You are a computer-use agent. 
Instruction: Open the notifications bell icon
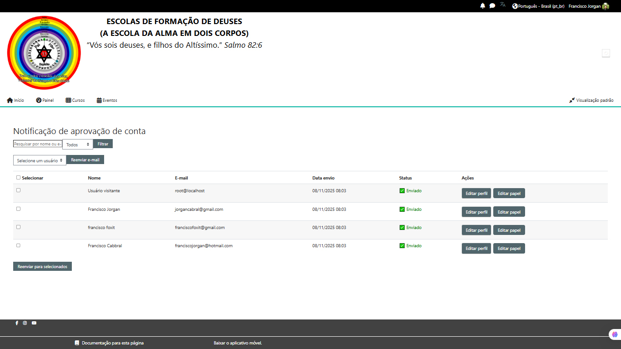(482, 6)
